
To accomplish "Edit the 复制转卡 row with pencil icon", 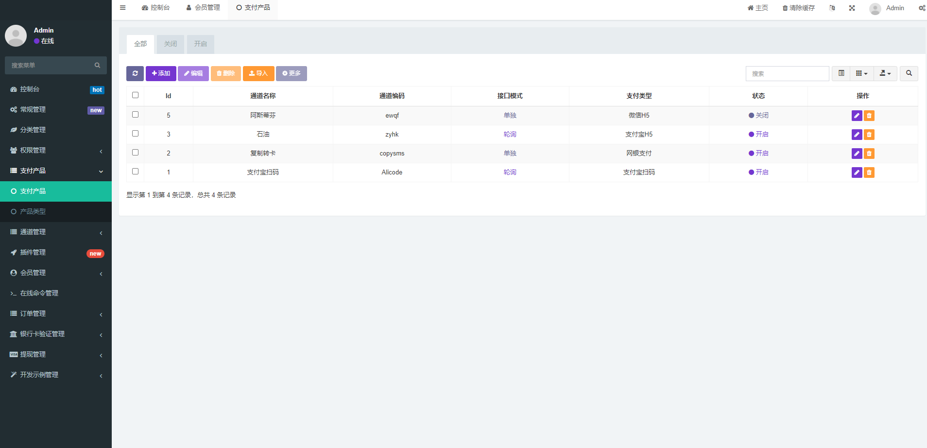I will [857, 154].
